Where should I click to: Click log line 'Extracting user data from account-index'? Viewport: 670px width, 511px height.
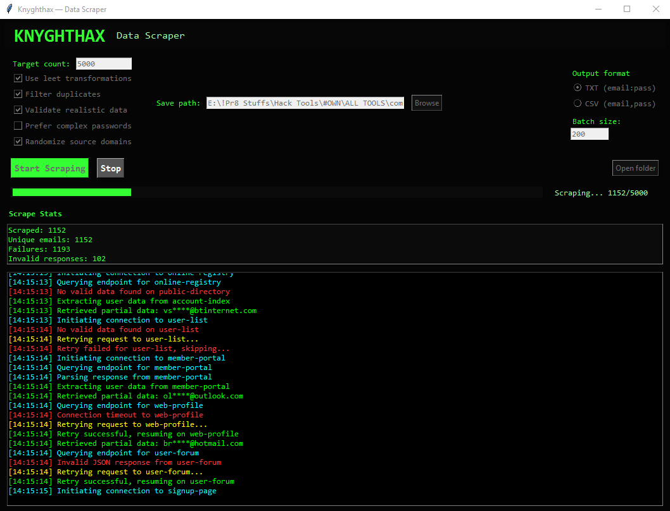(x=119, y=301)
